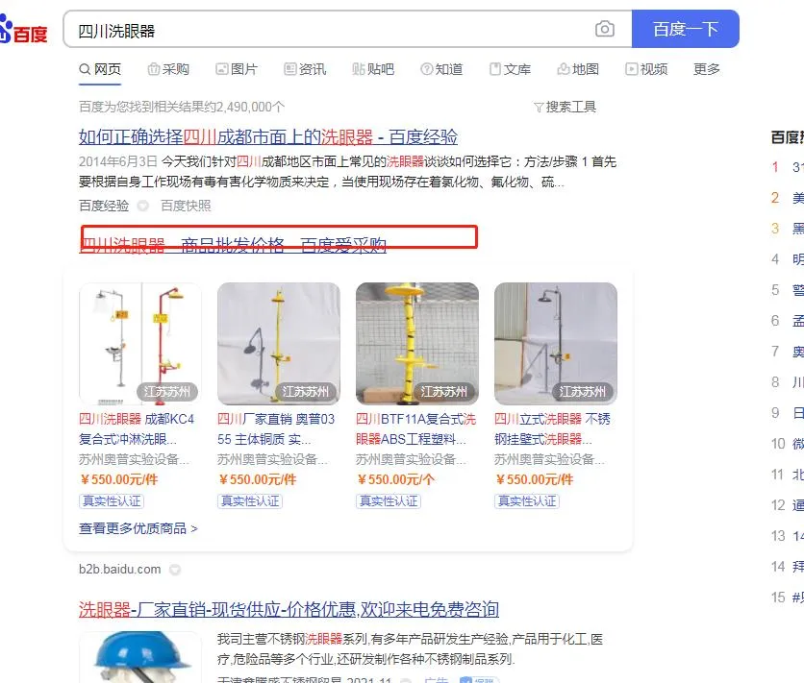Click the yellow BTF11A eyewash product thumbnail
The image size is (804, 683).
pyautogui.click(x=416, y=344)
